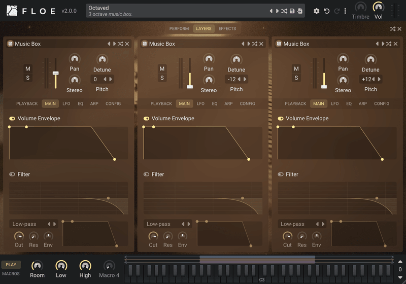
Task: Redo the last undone change
Action: click(336, 11)
